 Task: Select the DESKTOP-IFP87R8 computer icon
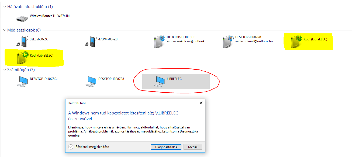[91, 81]
